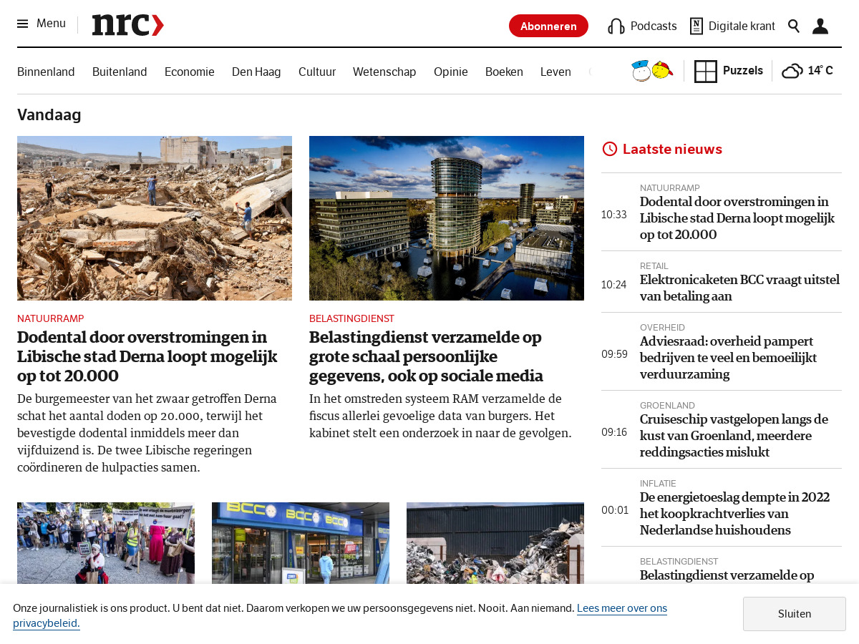Click the Libya flood rubble photo
This screenshot has width=859, height=644.
tap(154, 218)
